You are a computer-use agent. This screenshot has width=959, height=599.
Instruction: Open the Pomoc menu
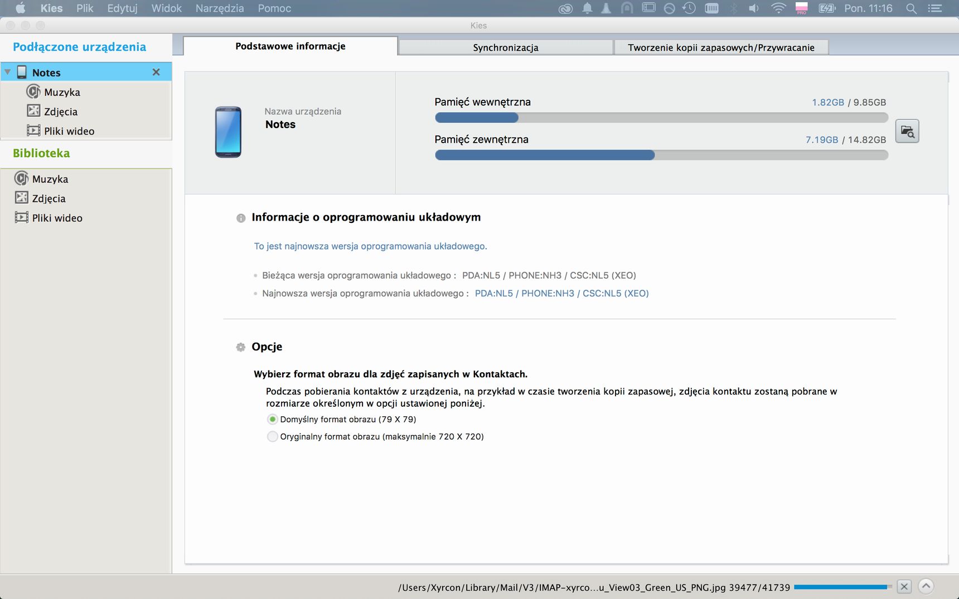274,8
